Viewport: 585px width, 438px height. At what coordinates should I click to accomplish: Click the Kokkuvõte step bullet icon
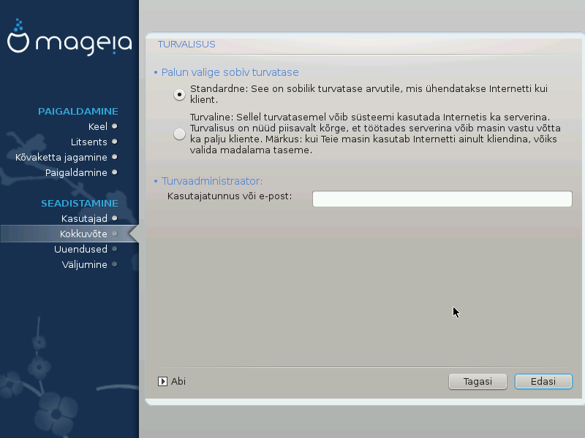coord(115,234)
